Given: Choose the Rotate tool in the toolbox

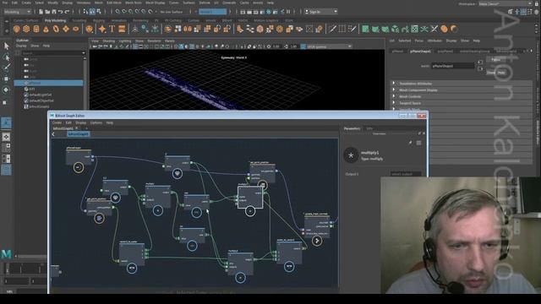Looking at the screenshot, I should (x=6, y=90).
